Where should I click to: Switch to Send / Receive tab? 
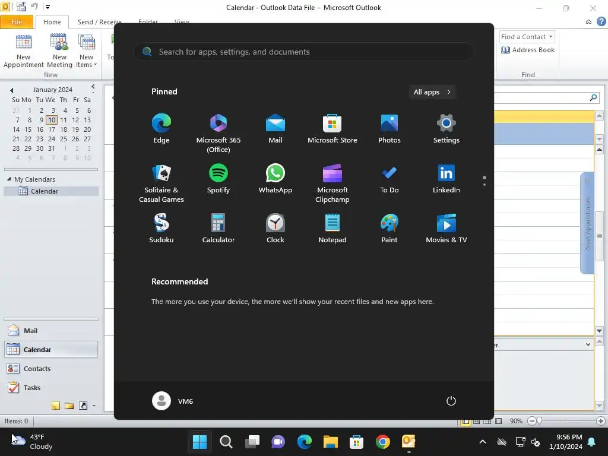(x=99, y=22)
